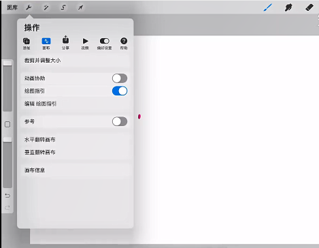Select the Smudge finger tool
319x248 pixels.
288,7
